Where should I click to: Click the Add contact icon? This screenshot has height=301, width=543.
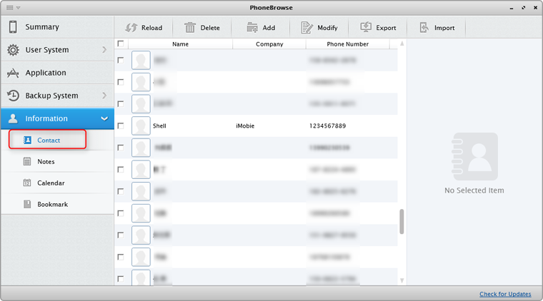click(251, 28)
